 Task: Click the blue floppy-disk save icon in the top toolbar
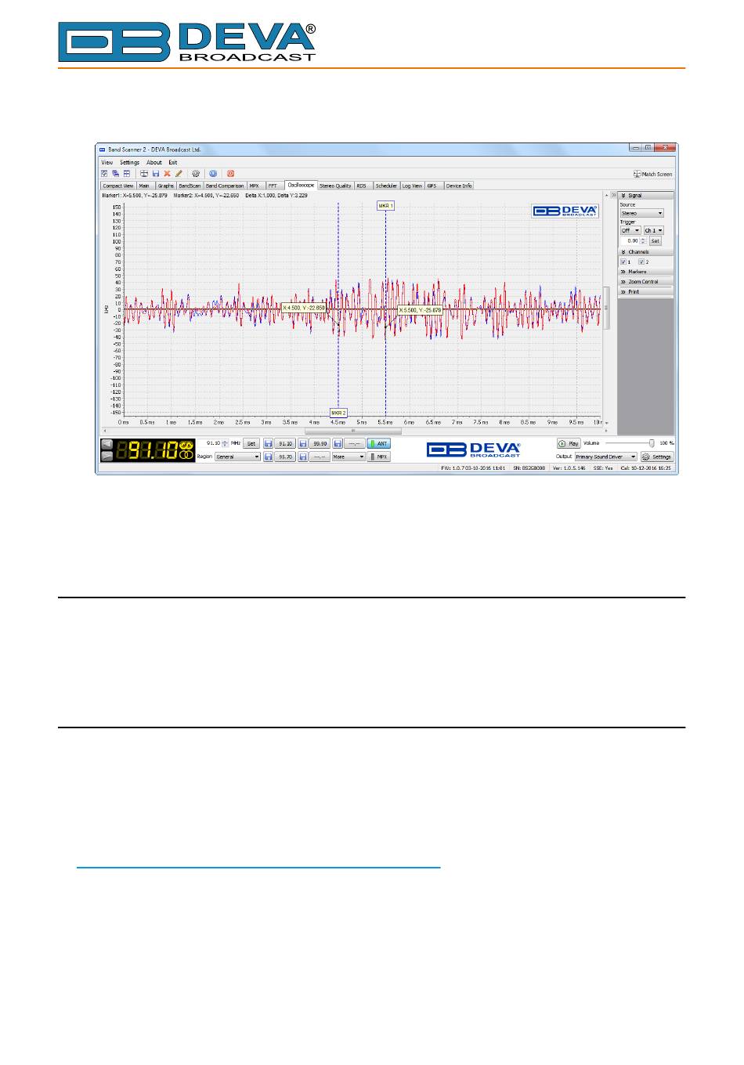click(156, 174)
